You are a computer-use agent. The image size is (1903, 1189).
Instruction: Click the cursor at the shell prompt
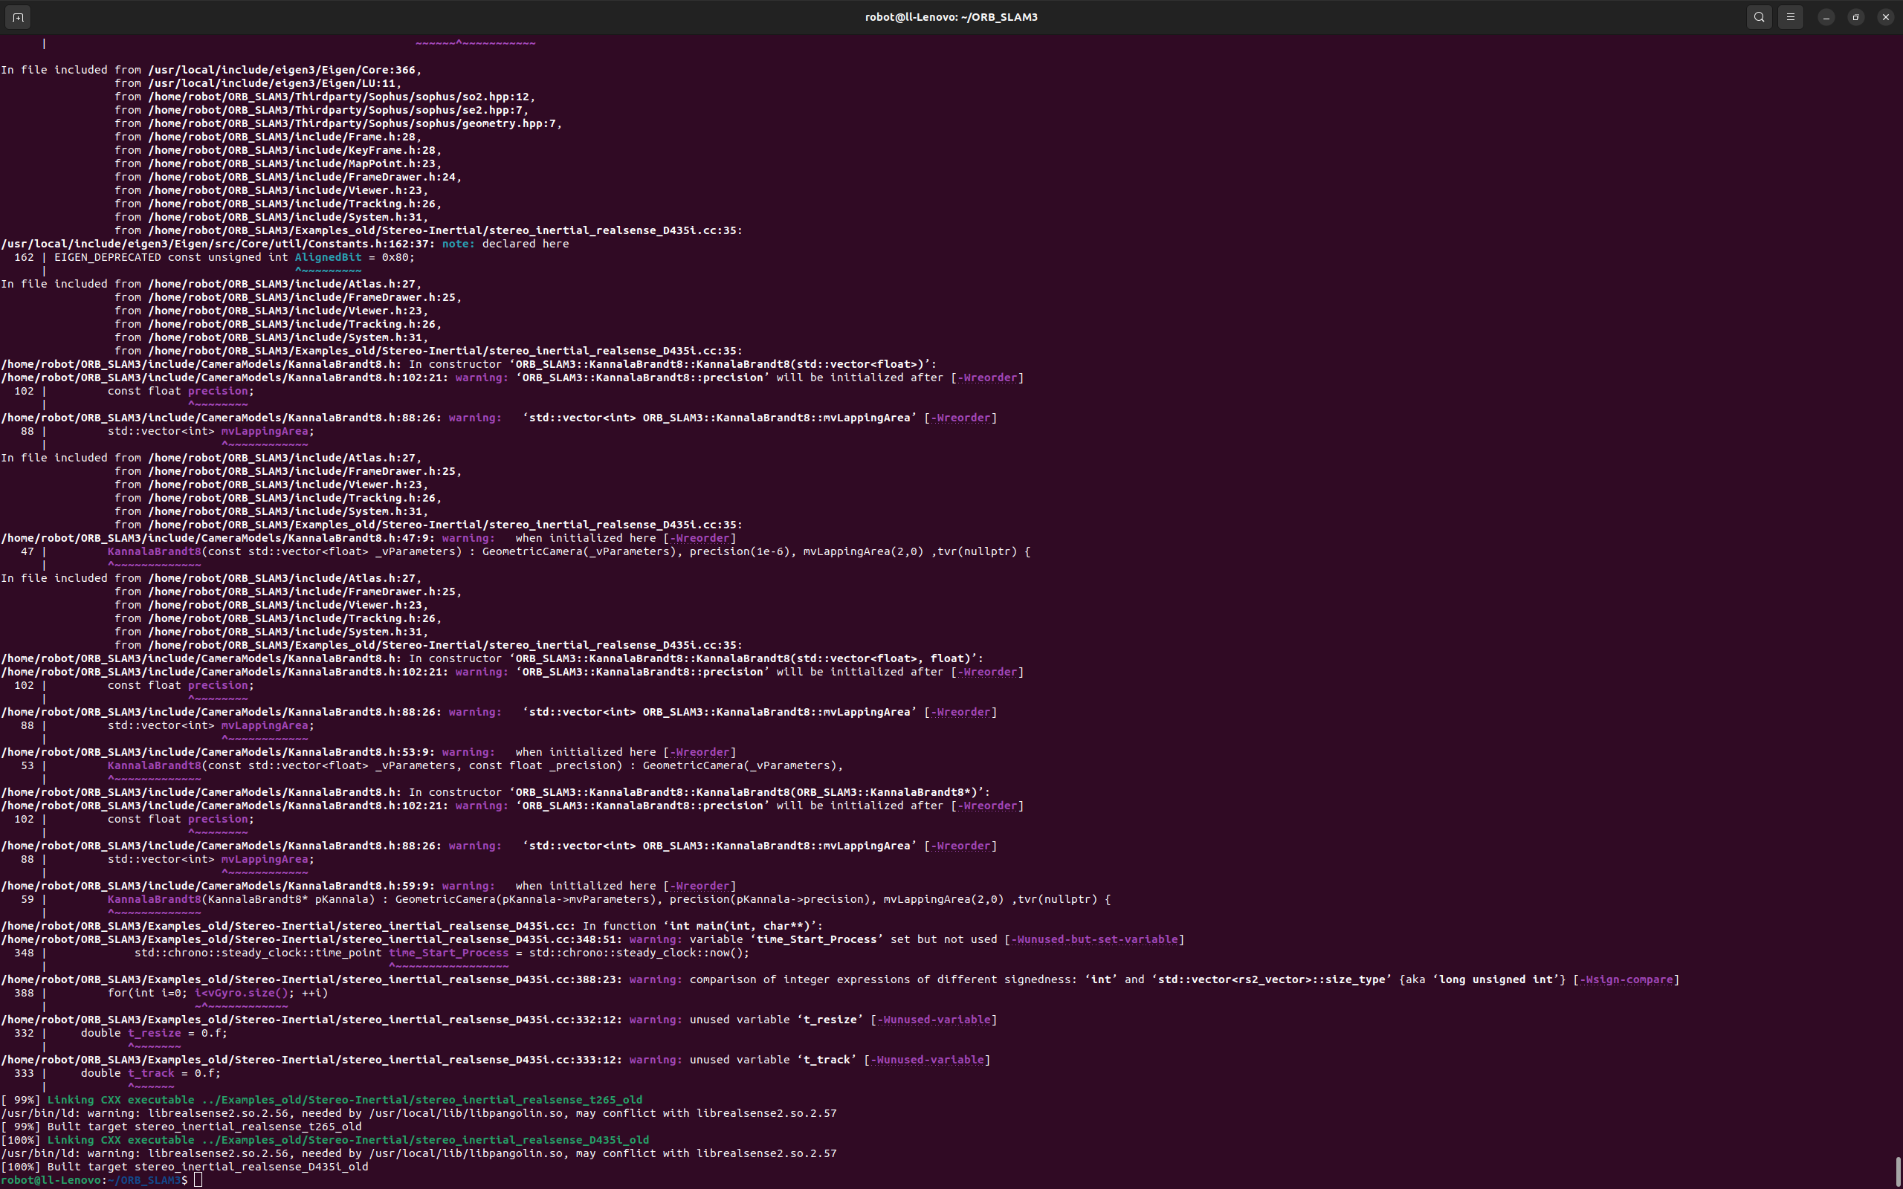(198, 1179)
